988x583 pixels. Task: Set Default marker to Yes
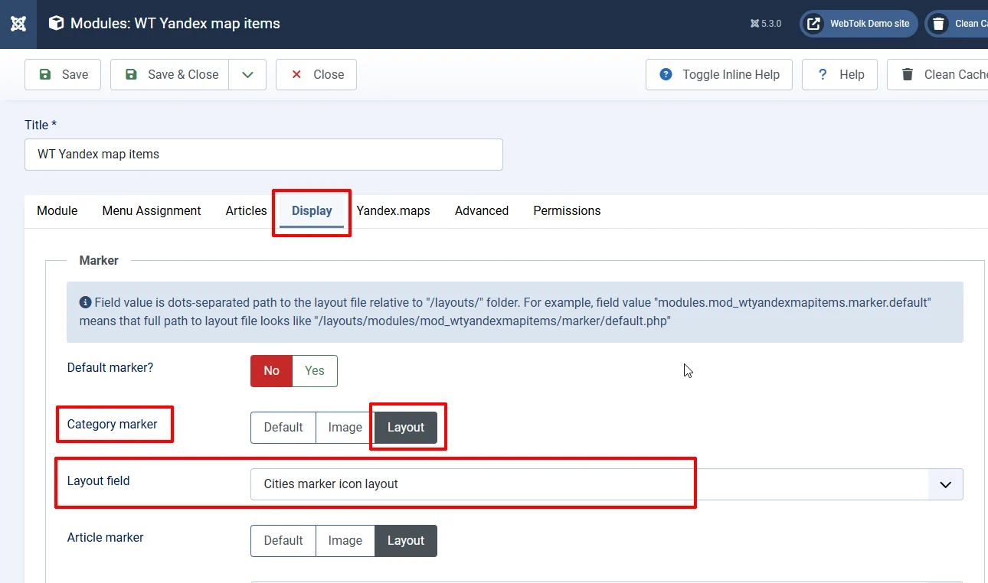point(315,370)
